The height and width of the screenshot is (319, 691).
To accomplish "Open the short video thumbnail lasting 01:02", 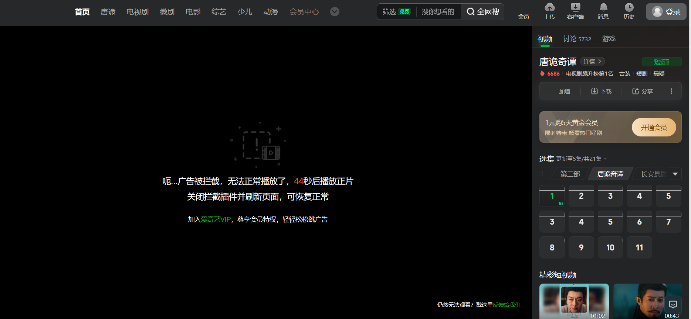I will click(x=574, y=301).
